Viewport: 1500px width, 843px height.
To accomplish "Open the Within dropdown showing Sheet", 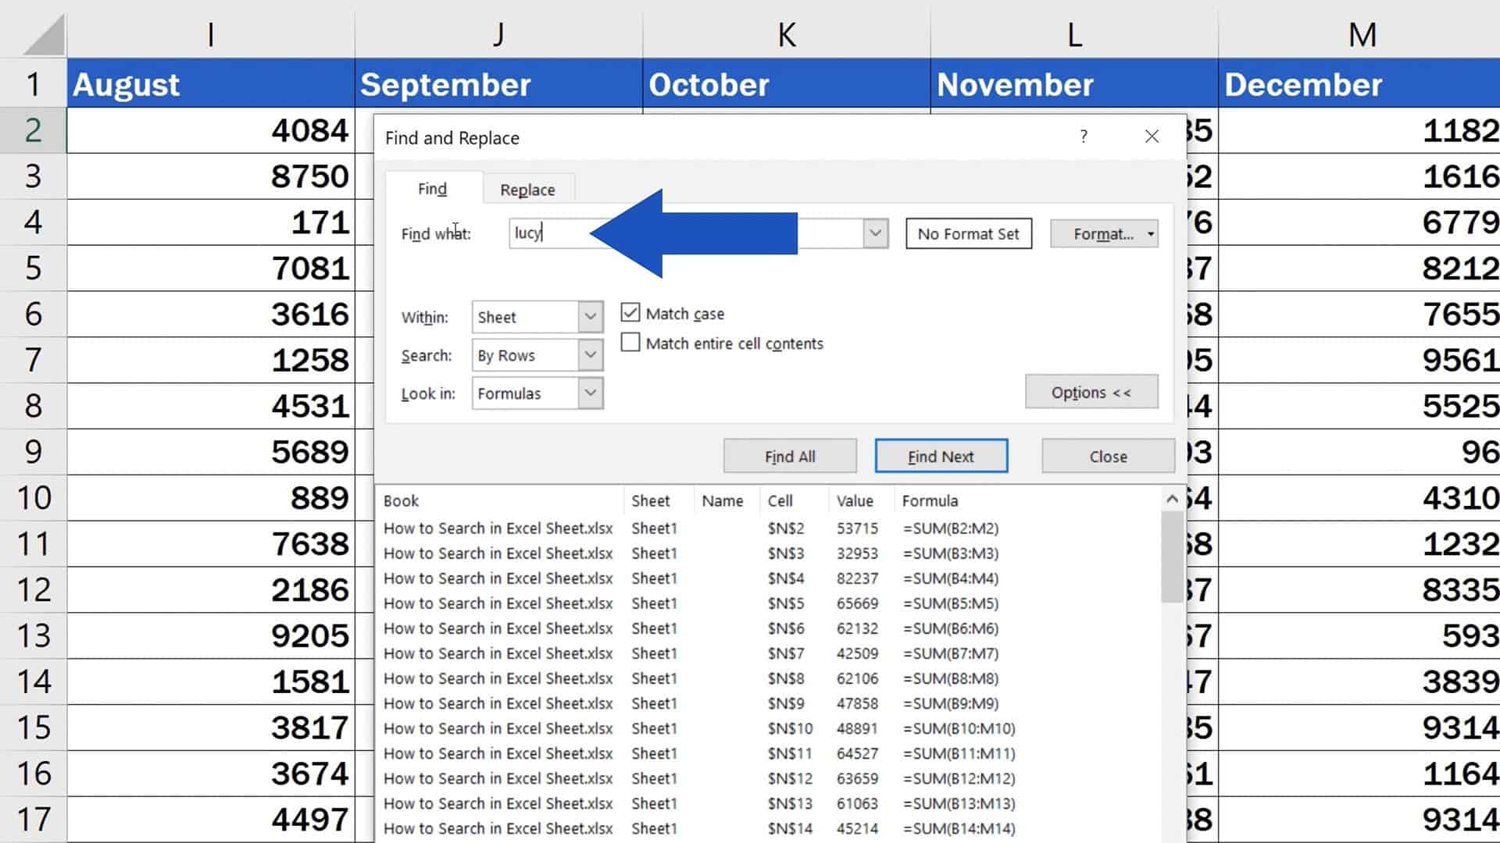I will coord(588,317).
